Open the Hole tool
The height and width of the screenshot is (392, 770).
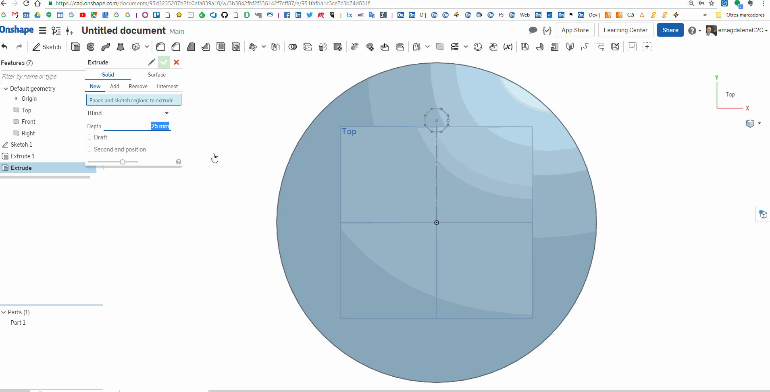pyautogui.click(x=236, y=46)
